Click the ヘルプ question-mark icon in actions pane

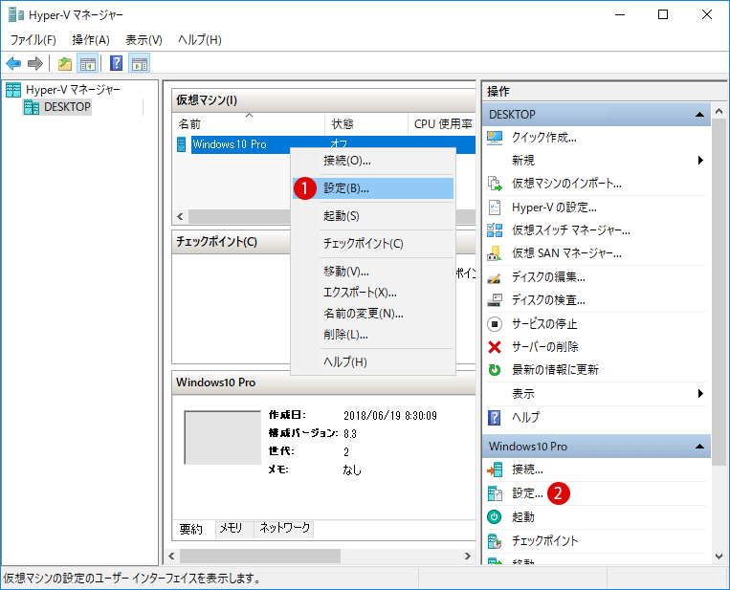pyautogui.click(x=495, y=417)
